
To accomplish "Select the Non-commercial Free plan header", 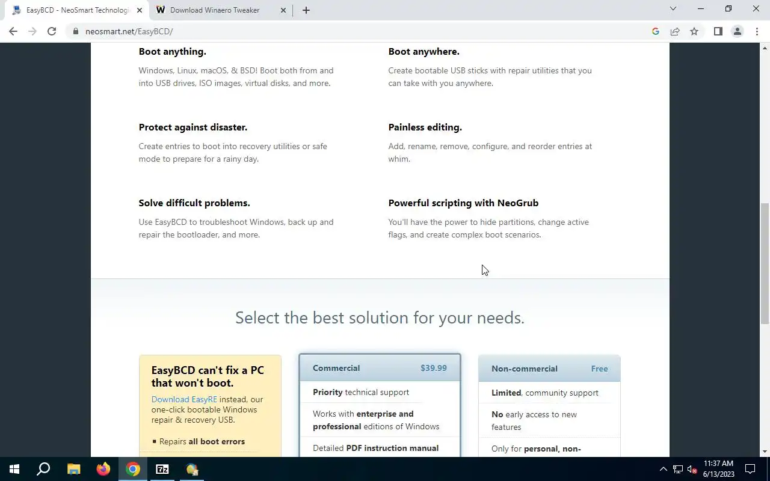I will 549,369.
